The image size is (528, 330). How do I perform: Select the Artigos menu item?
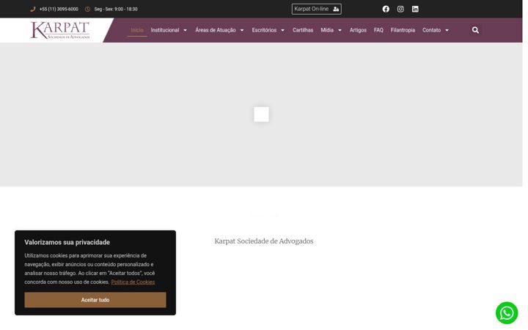coord(358,30)
